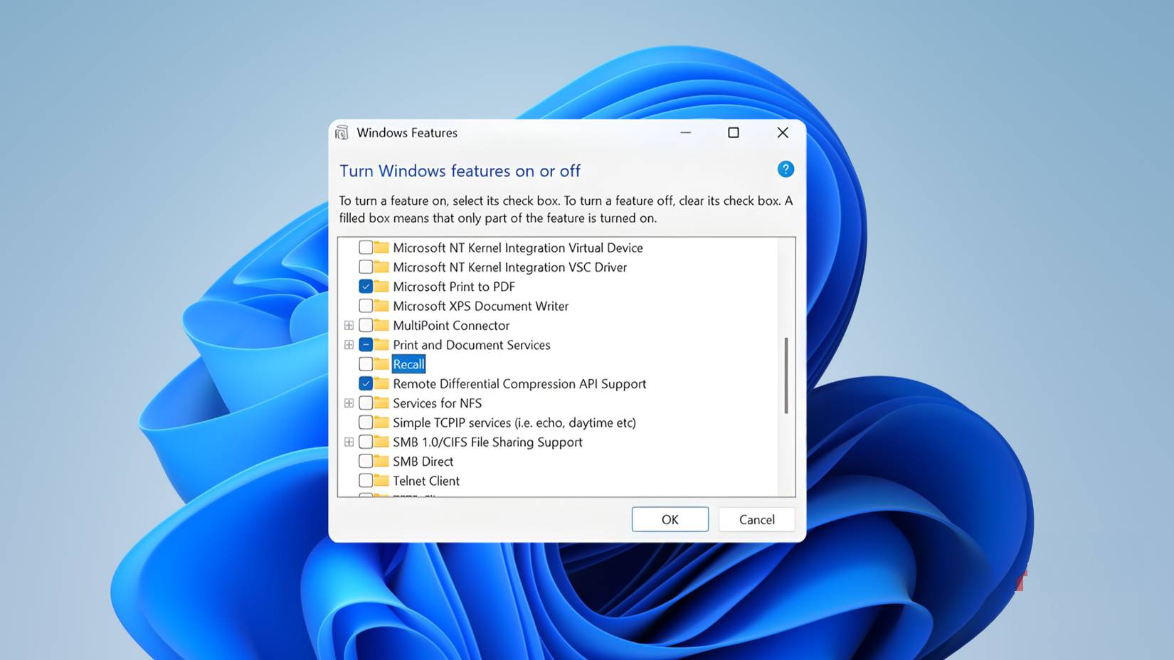This screenshot has width=1174, height=660.
Task: Click the Recall folder icon
Action: pos(382,364)
